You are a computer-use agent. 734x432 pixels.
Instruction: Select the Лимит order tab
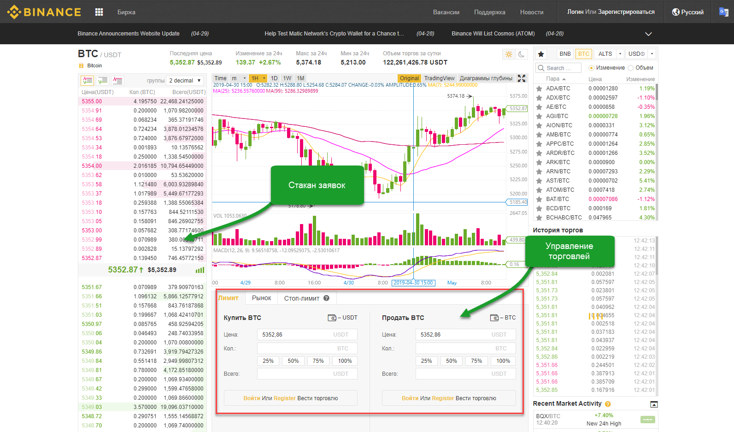tap(229, 298)
